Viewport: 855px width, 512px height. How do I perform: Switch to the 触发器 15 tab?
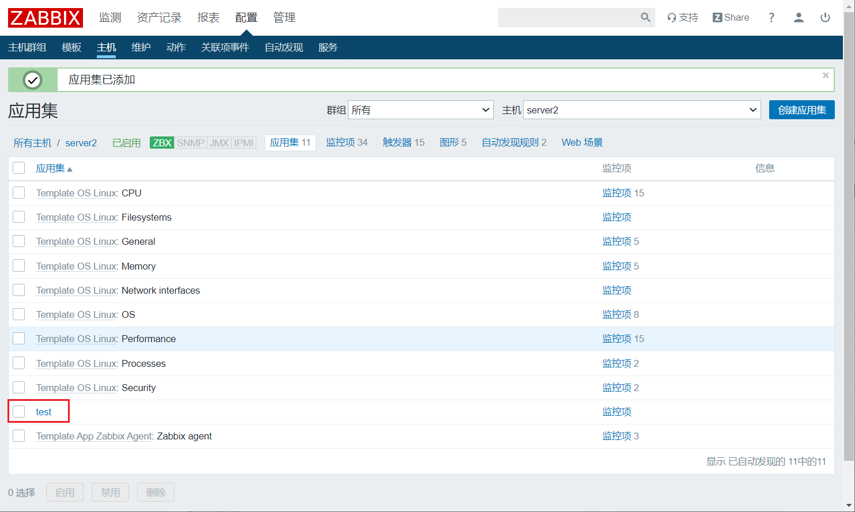pyautogui.click(x=403, y=142)
